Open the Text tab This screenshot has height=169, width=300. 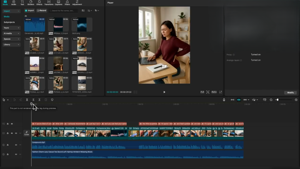click(22, 3)
